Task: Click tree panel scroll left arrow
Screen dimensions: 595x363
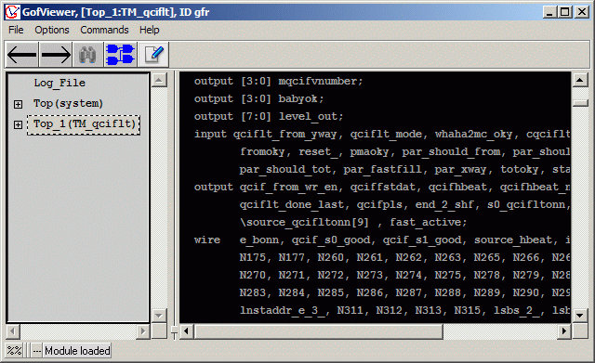Action: 14,331
